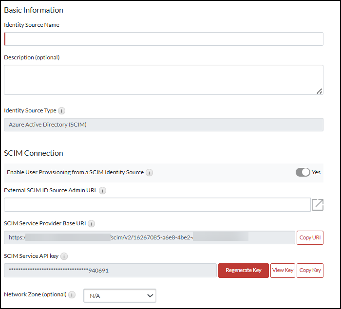
Task: Show info for SCIM Service API key
Action: (64, 256)
